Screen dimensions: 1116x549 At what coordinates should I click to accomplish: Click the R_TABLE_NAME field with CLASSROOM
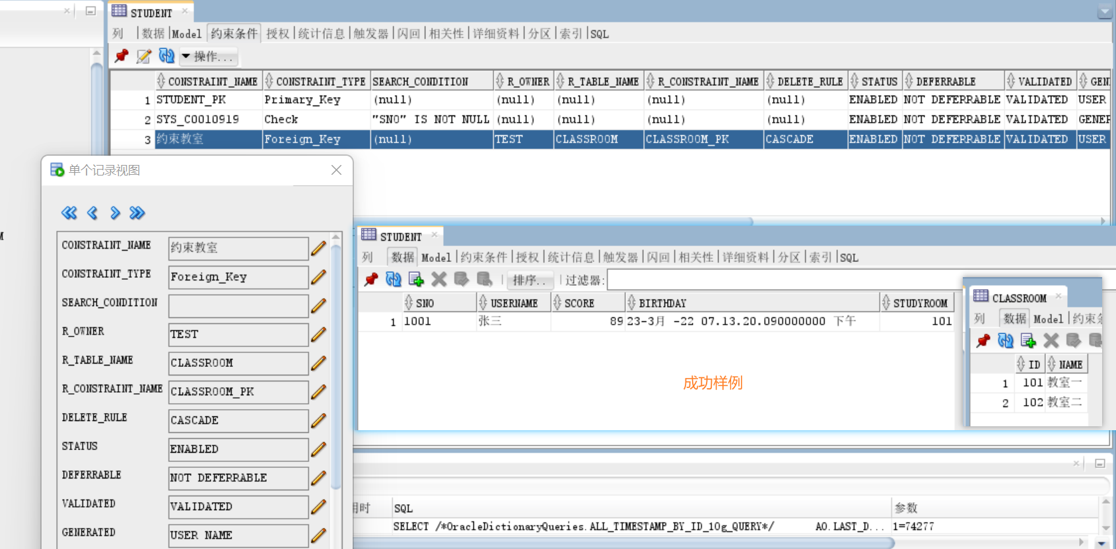pos(238,363)
